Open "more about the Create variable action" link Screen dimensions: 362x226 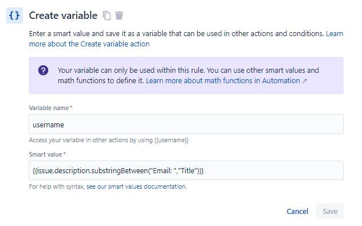click(89, 44)
